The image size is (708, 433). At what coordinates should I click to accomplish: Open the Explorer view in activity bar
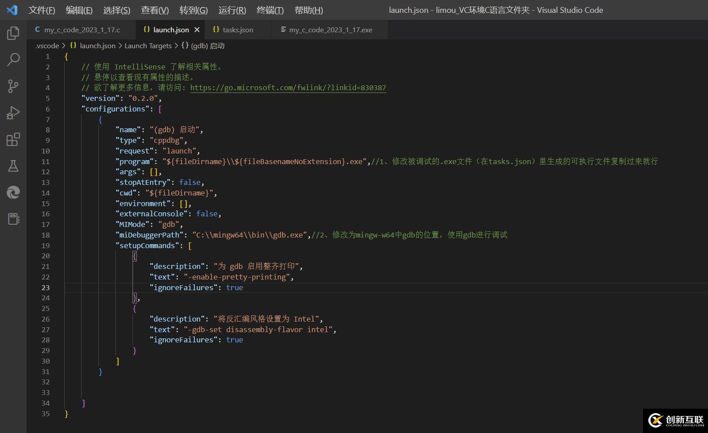pos(13,33)
